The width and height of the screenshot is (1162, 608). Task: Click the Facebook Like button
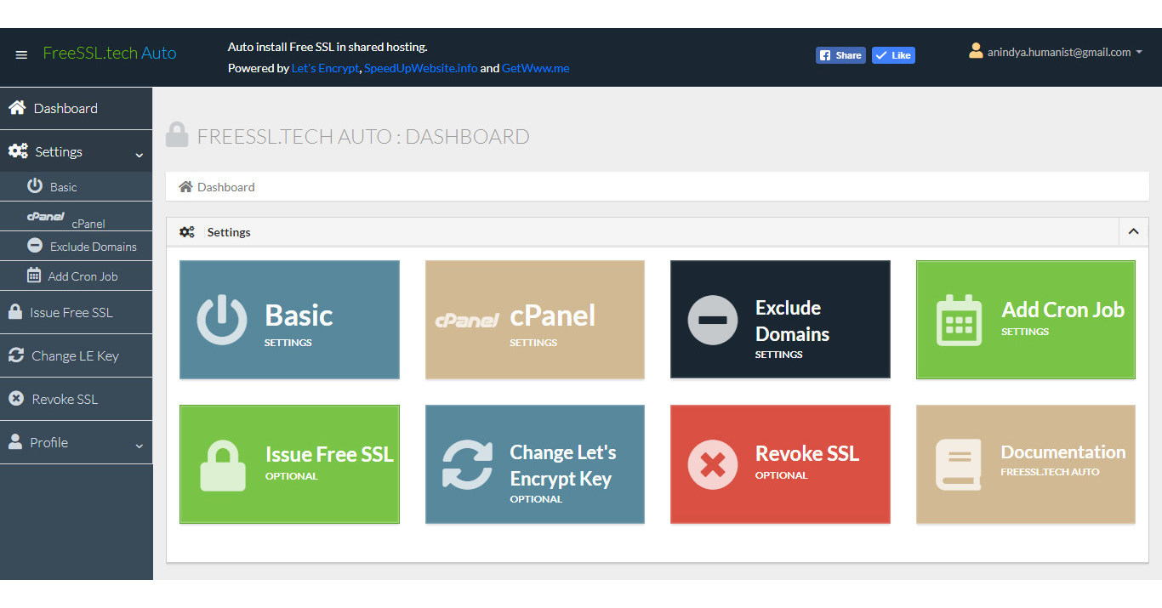[893, 55]
